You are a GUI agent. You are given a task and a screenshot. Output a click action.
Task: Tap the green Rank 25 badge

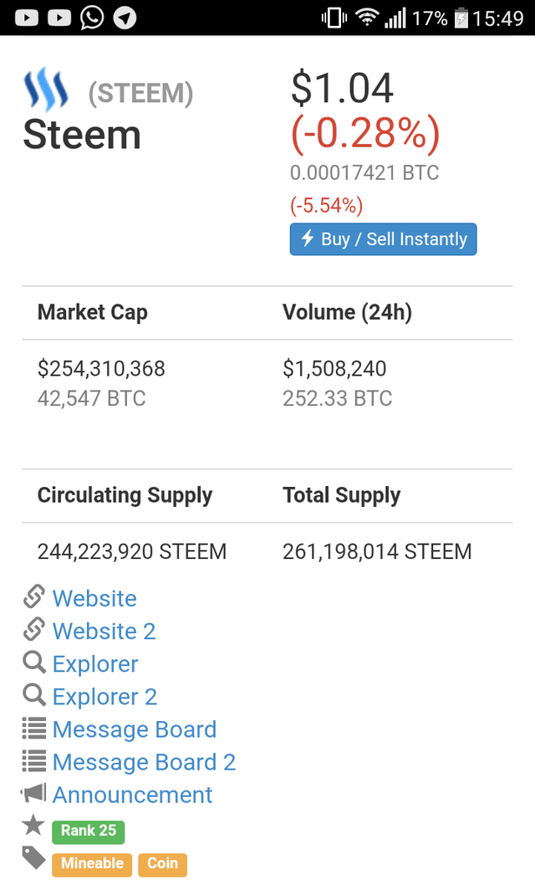pos(88,831)
